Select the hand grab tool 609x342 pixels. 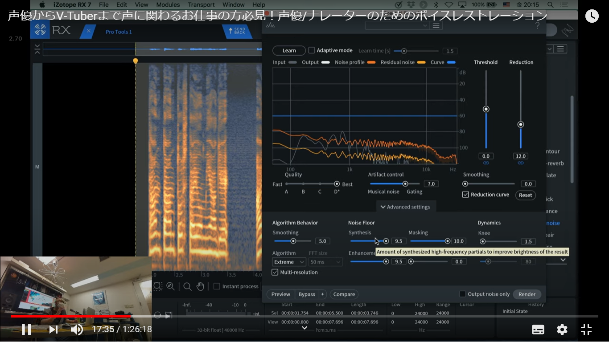201,286
